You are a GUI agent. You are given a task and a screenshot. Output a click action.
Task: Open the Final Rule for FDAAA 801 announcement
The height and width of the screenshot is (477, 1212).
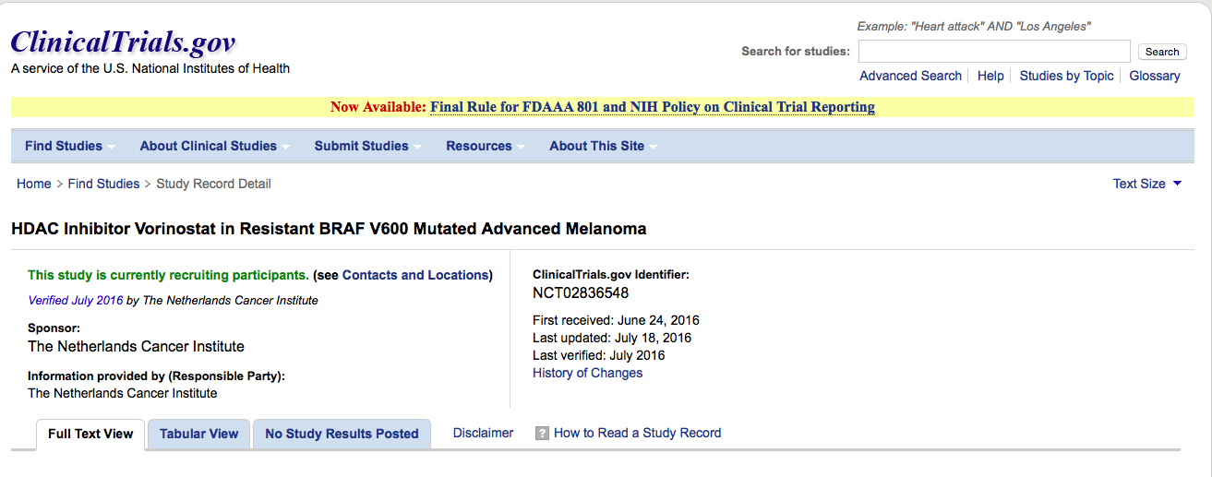pos(653,107)
